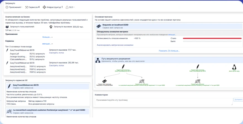This screenshot has width=243, height=124.
Task: Click the +100 % anomaly value
Action: (137, 38)
